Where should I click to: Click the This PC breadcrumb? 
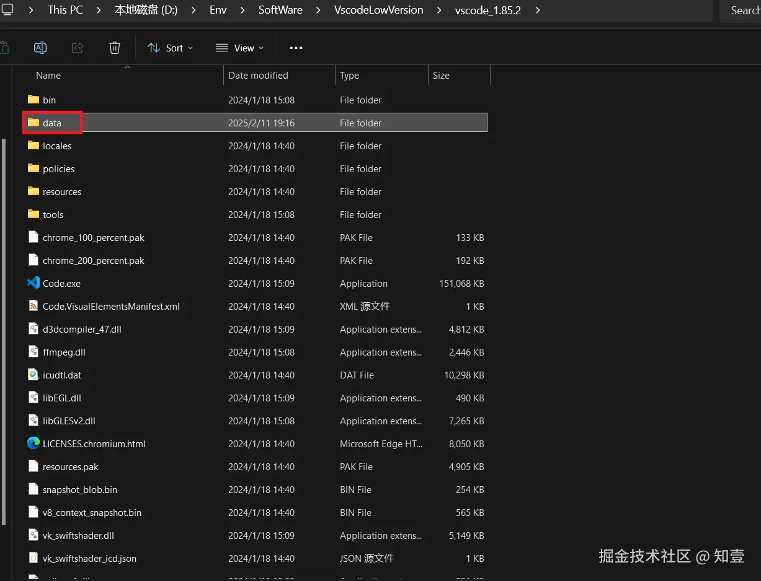(x=65, y=10)
